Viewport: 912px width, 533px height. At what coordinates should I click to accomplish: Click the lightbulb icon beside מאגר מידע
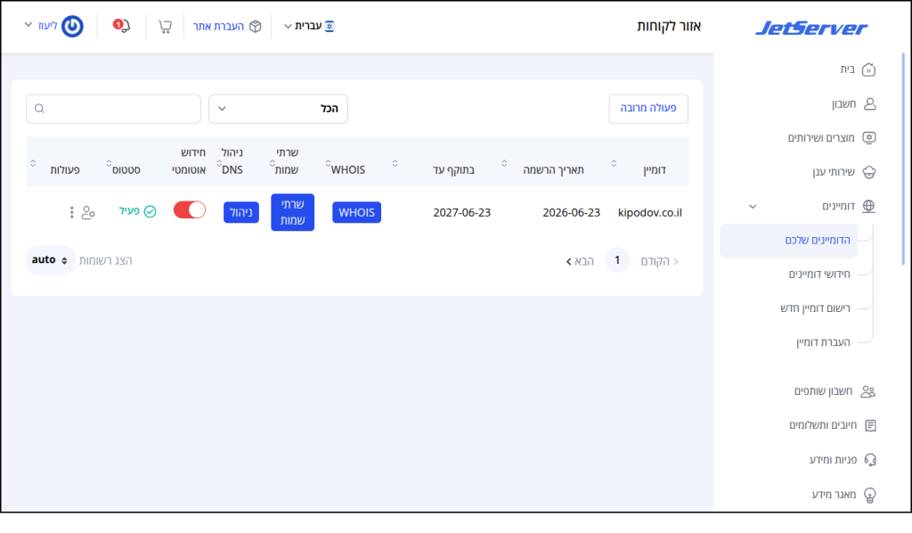pos(870,495)
